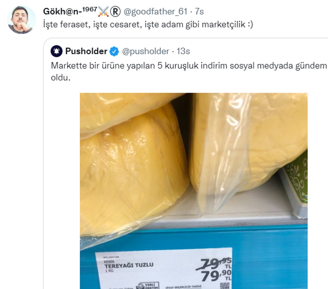The image size is (328, 289).
Task: Click the 13s timestamp on the quoted tweet
Action: (183, 51)
